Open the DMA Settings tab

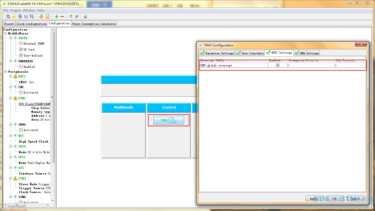point(307,53)
